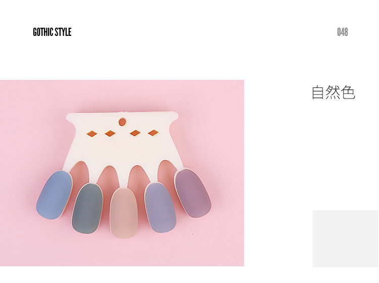This screenshot has height=283, width=379.
Task: Click the third diamond cutout on the holder
Action: [x=135, y=133]
